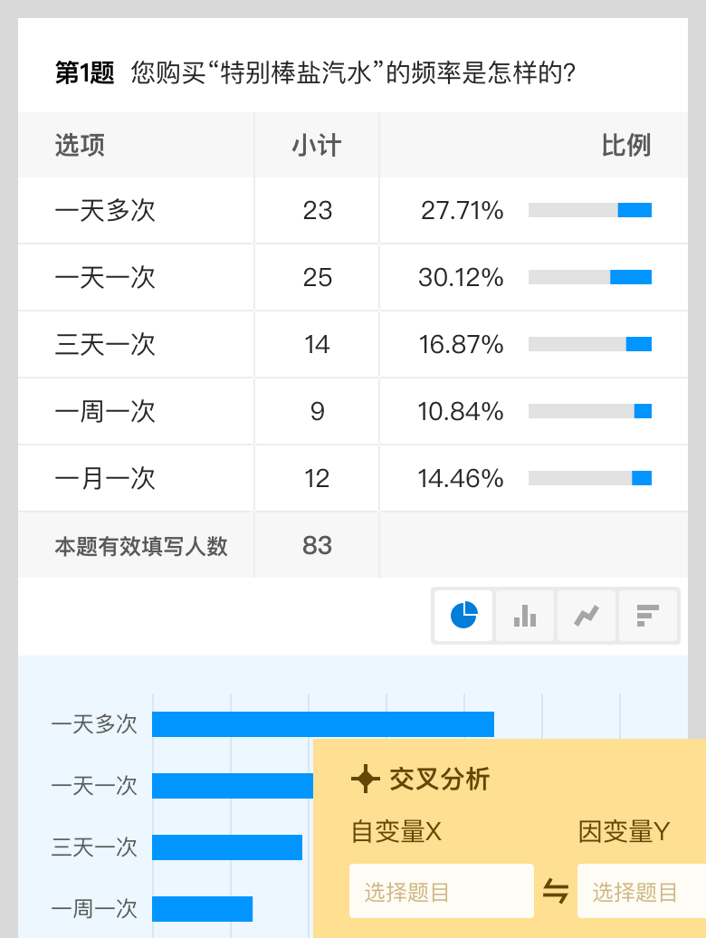Click the 一月一次 option row label

point(105,478)
